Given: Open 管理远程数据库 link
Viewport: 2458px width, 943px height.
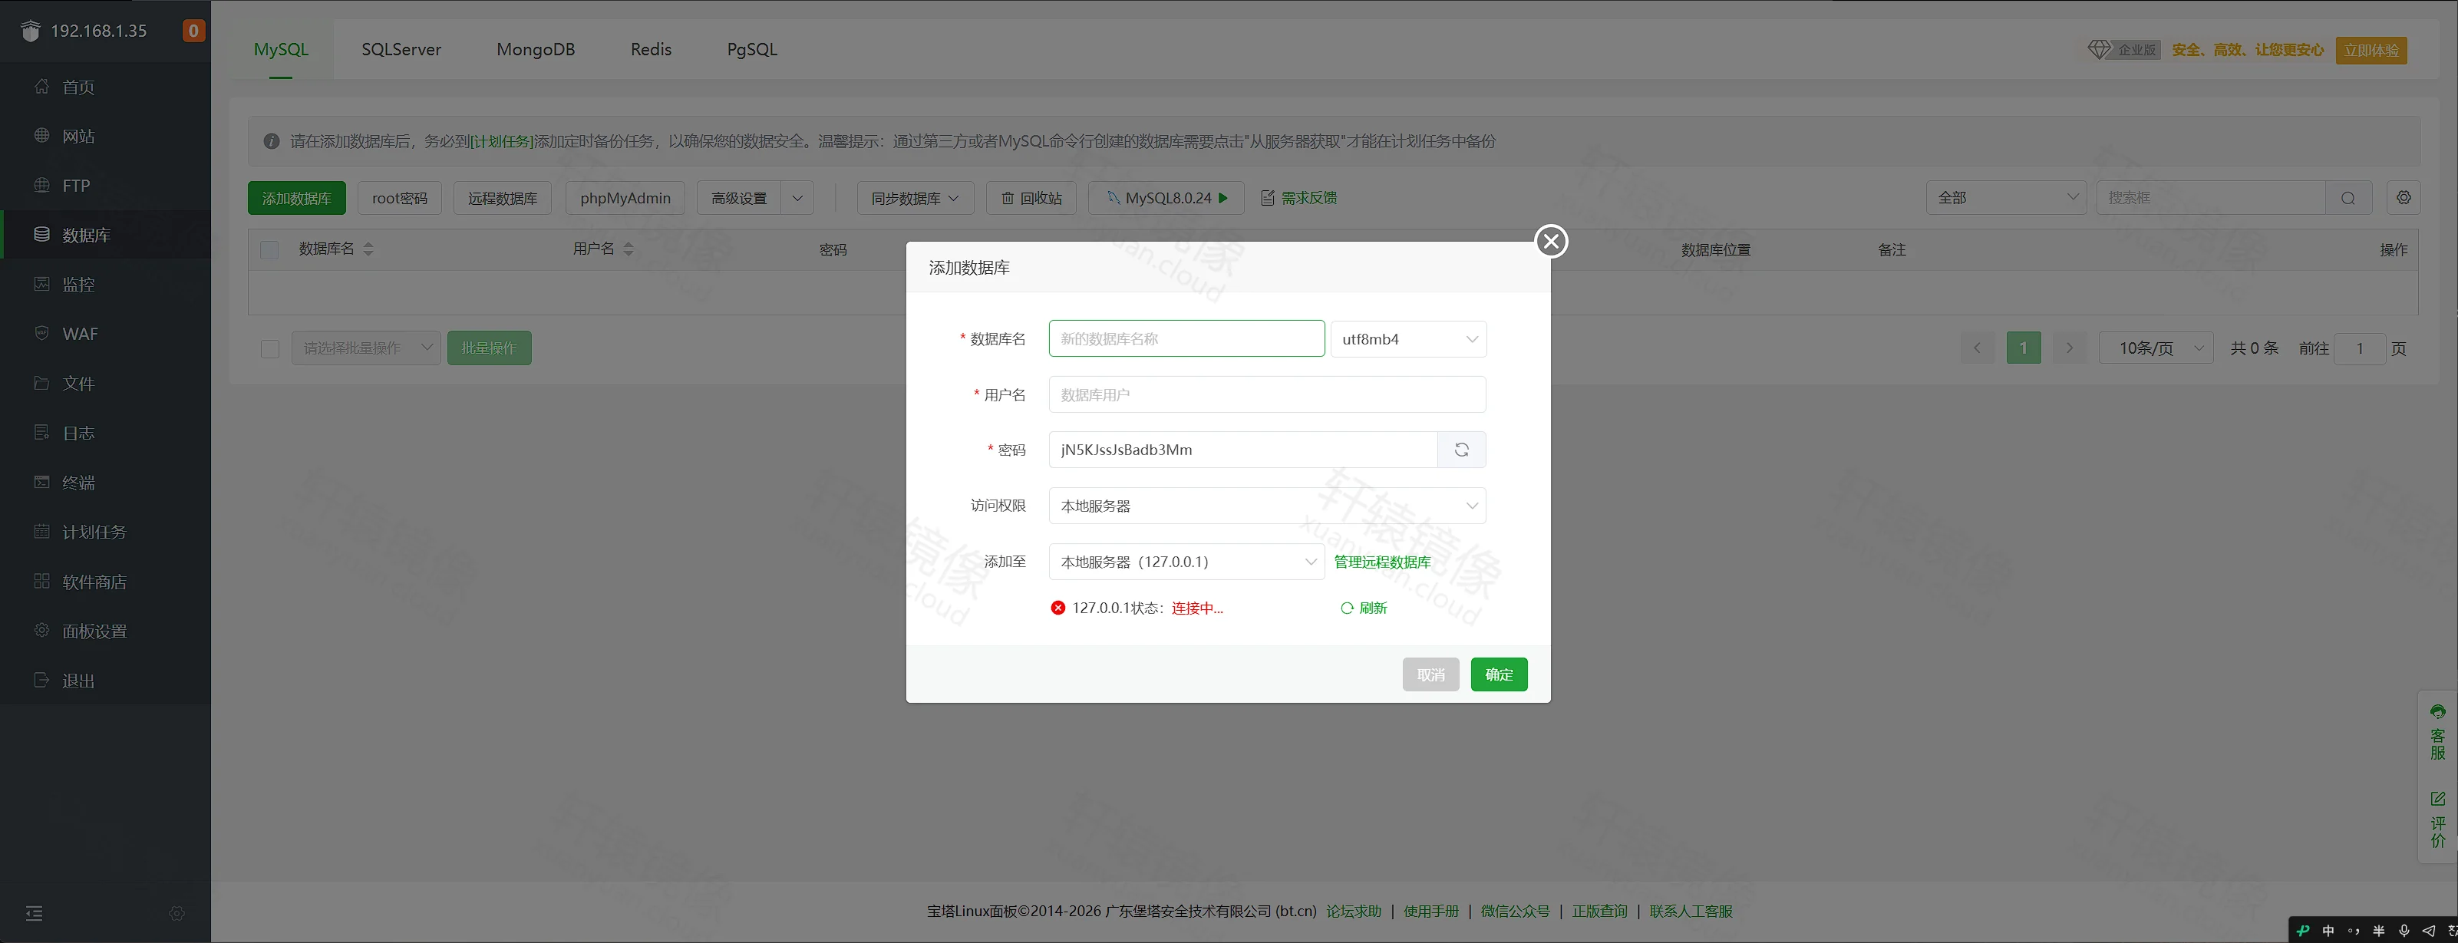Looking at the screenshot, I should [1381, 561].
